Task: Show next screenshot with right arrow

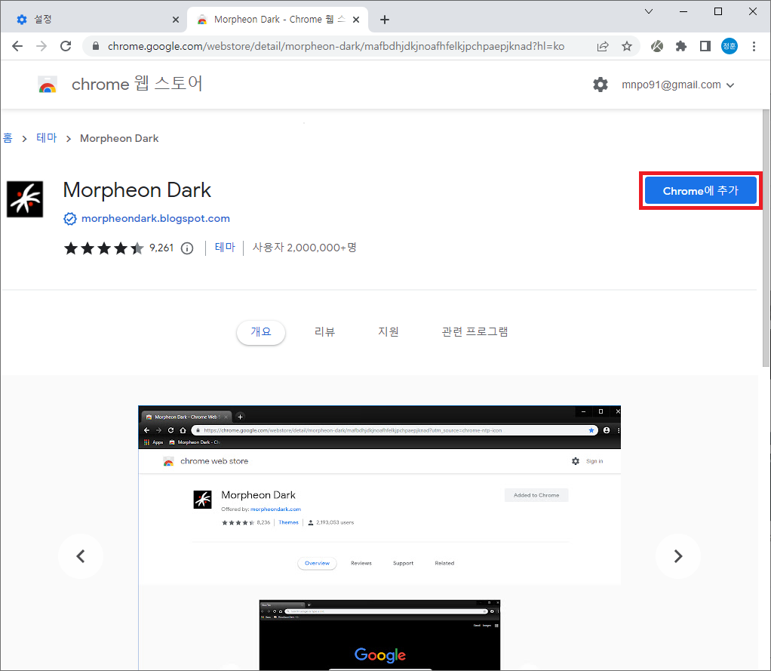Action: pyautogui.click(x=678, y=556)
